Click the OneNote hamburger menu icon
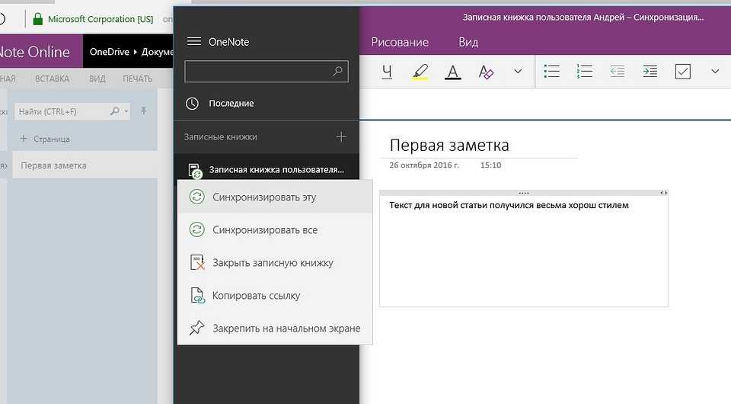The width and height of the screenshot is (731, 404). tap(194, 42)
